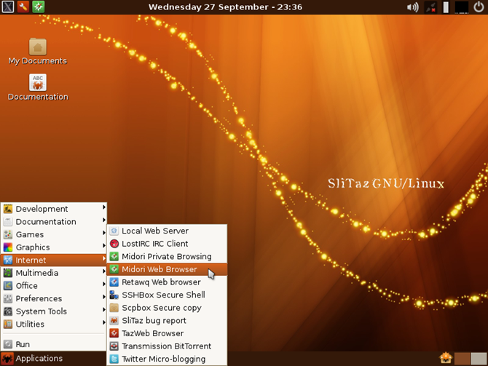
Task: Open the network status tray icon
Action: click(x=431, y=7)
